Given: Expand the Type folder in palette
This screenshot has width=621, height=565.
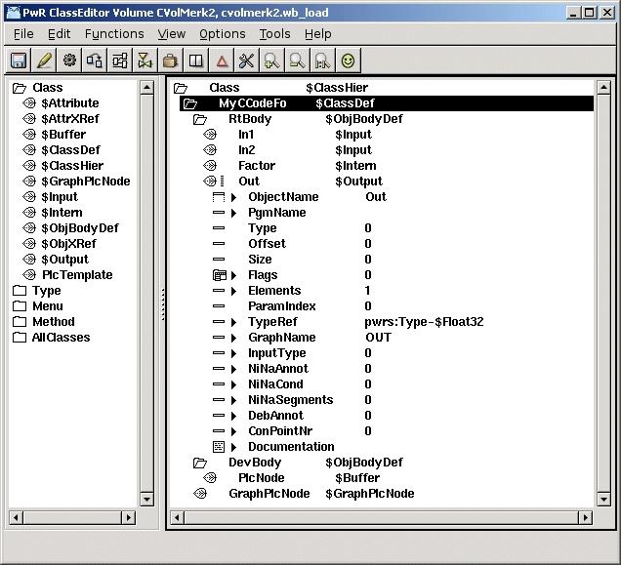Looking at the screenshot, I should pyautogui.click(x=19, y=291).
